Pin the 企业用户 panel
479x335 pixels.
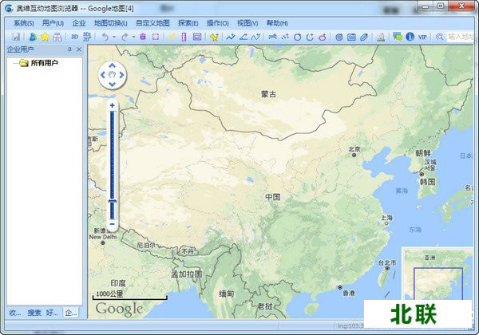pos(69,49)
